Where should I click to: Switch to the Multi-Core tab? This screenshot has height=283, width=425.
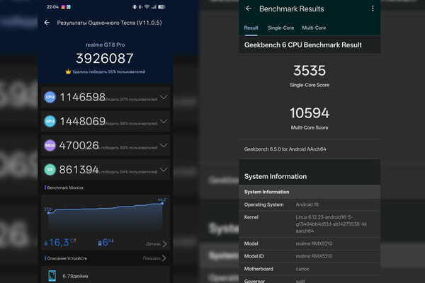point(314,28)
